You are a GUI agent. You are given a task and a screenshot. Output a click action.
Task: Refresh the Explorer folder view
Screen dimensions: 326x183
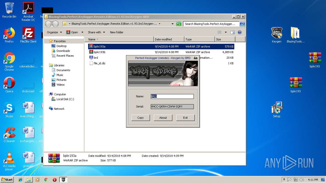[179, 24]
